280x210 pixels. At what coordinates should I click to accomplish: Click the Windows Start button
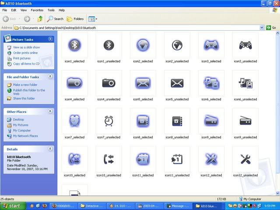[13, 206]
